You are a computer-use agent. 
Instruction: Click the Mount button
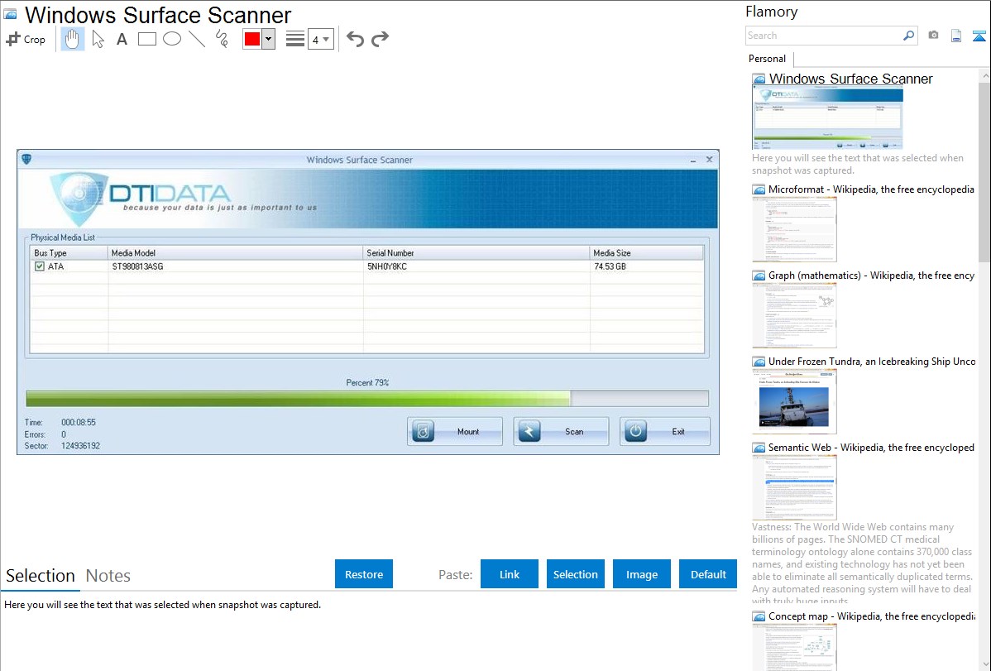(x=455, y=431)
